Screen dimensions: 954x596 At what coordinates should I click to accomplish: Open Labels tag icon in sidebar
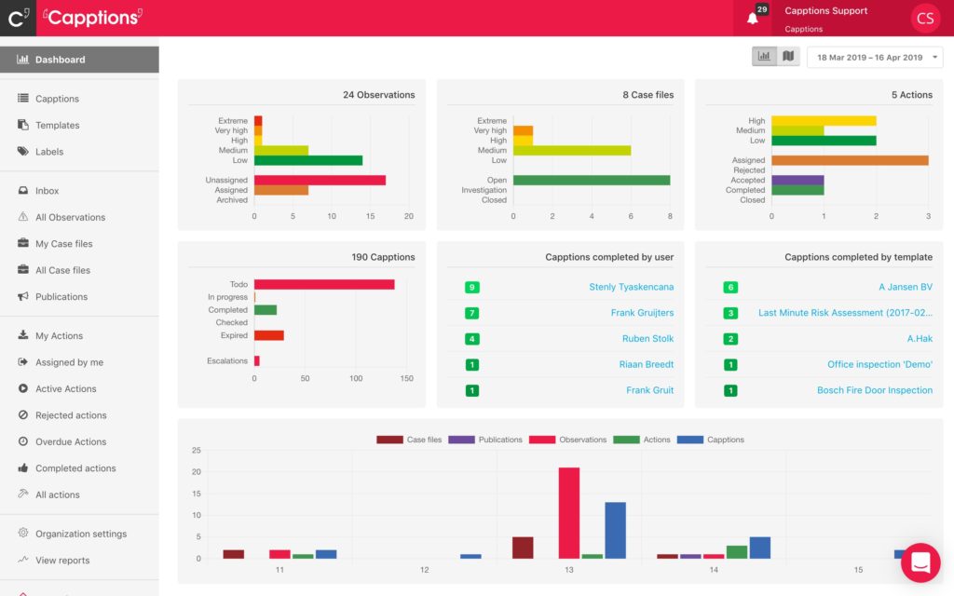pyautogui.click(x=23, y=152)
